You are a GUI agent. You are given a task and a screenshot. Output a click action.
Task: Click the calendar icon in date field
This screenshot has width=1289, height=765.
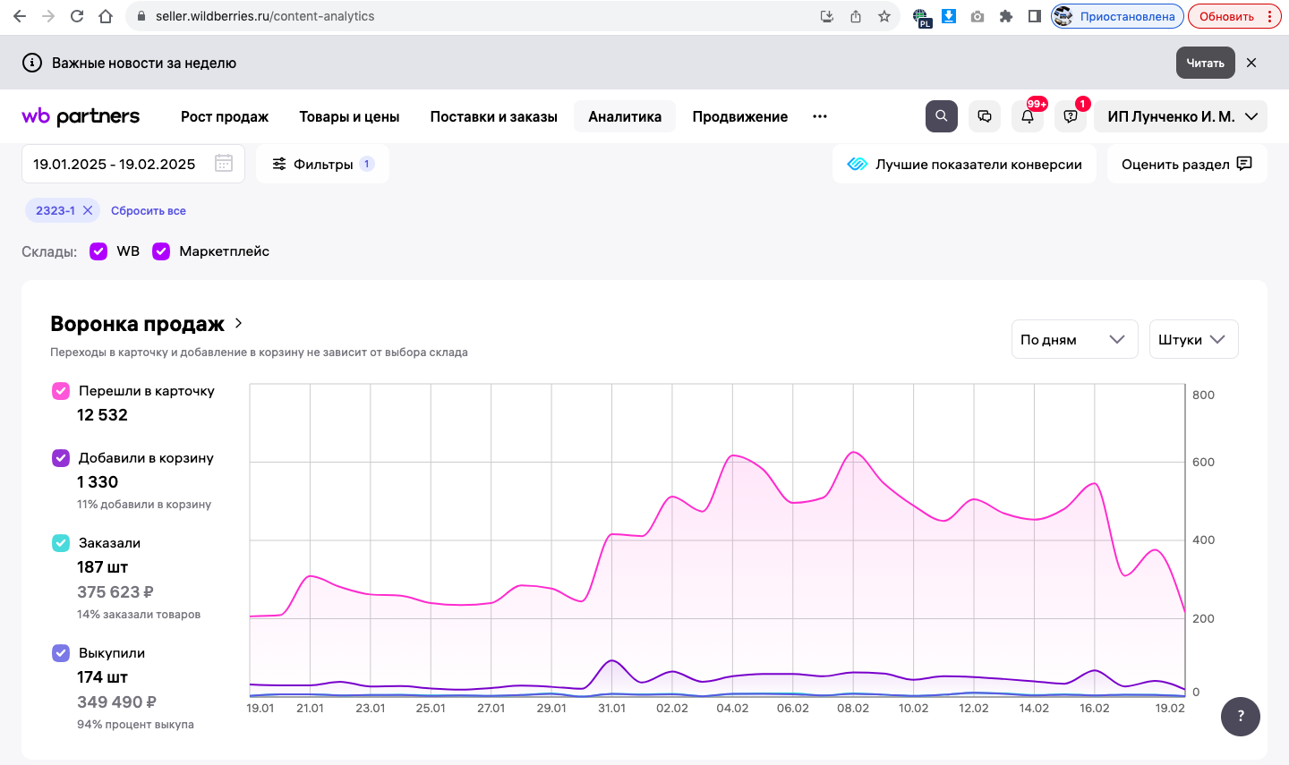pyautogui.click(x=224, y=164)
